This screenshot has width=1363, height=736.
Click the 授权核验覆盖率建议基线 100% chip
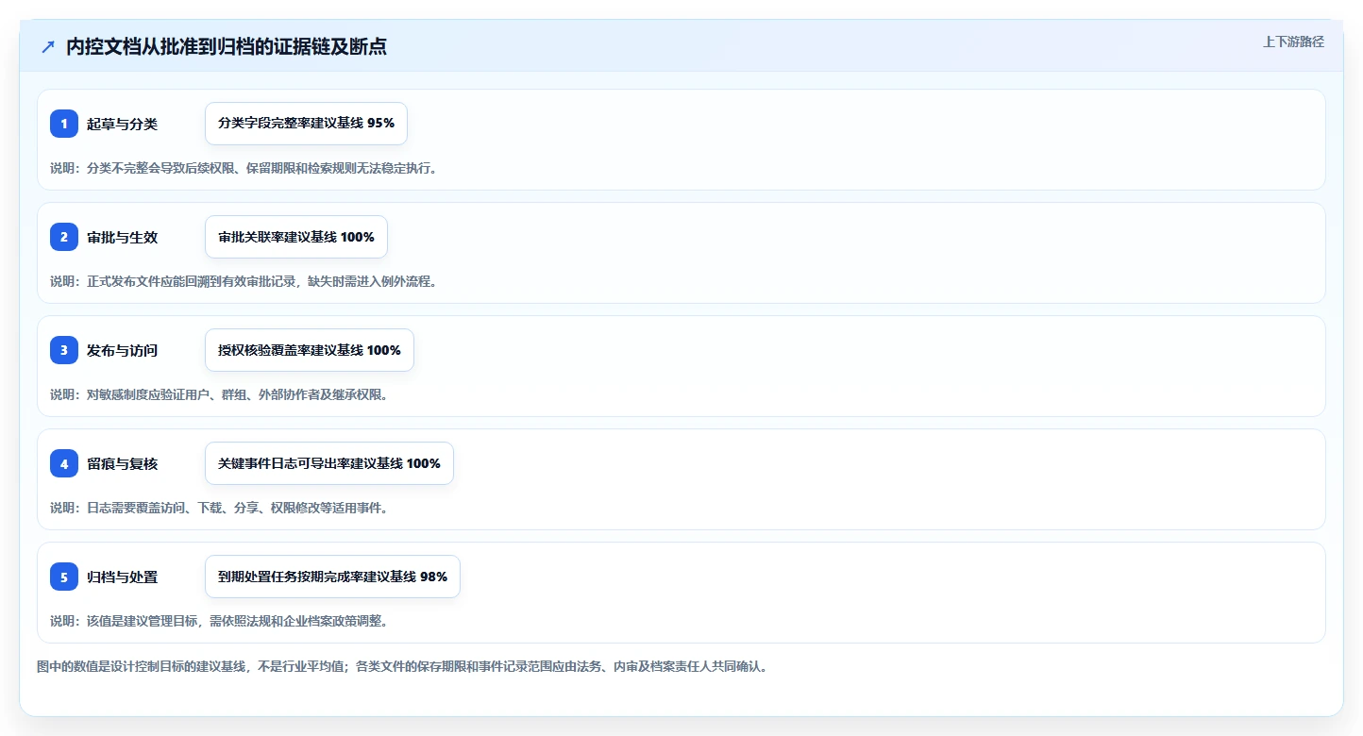310,350
